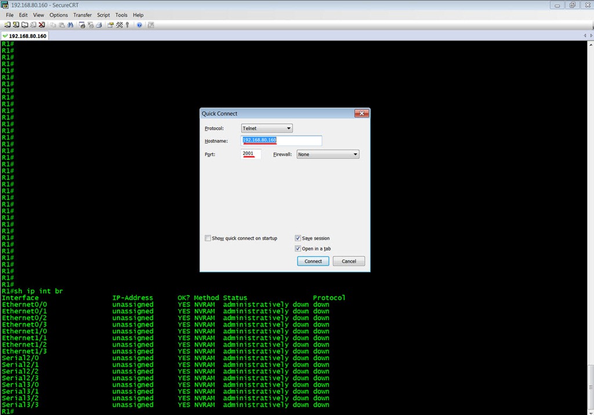The image size is (594, 415).
Task: Open the Transfer menu
Action: [x=82, y=15]
